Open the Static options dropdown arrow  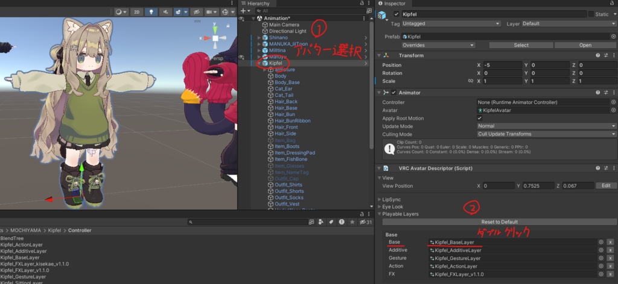(x=614, y=14)
